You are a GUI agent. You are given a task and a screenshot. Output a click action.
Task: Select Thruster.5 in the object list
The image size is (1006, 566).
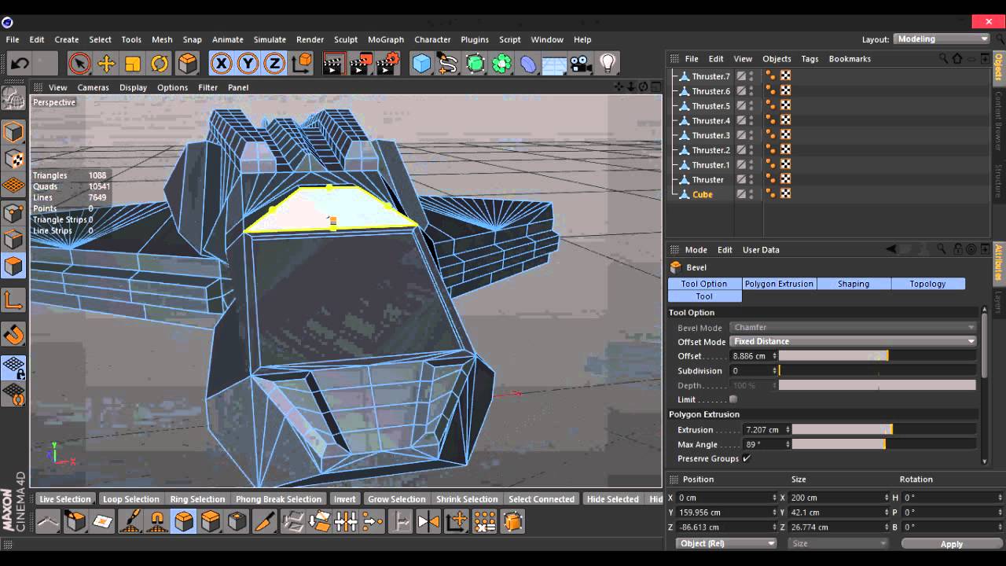click(710, 106)
